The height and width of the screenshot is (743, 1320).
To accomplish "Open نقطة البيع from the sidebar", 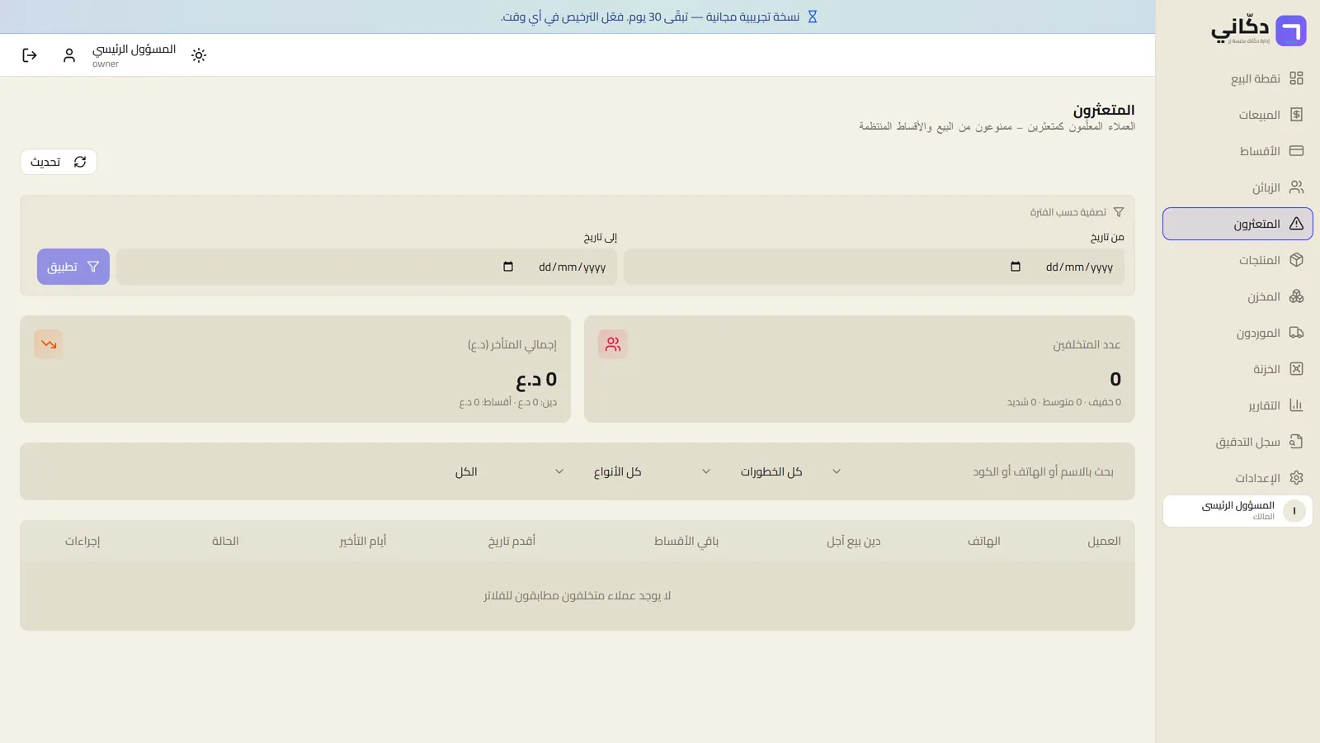I will click(1237, 78).
